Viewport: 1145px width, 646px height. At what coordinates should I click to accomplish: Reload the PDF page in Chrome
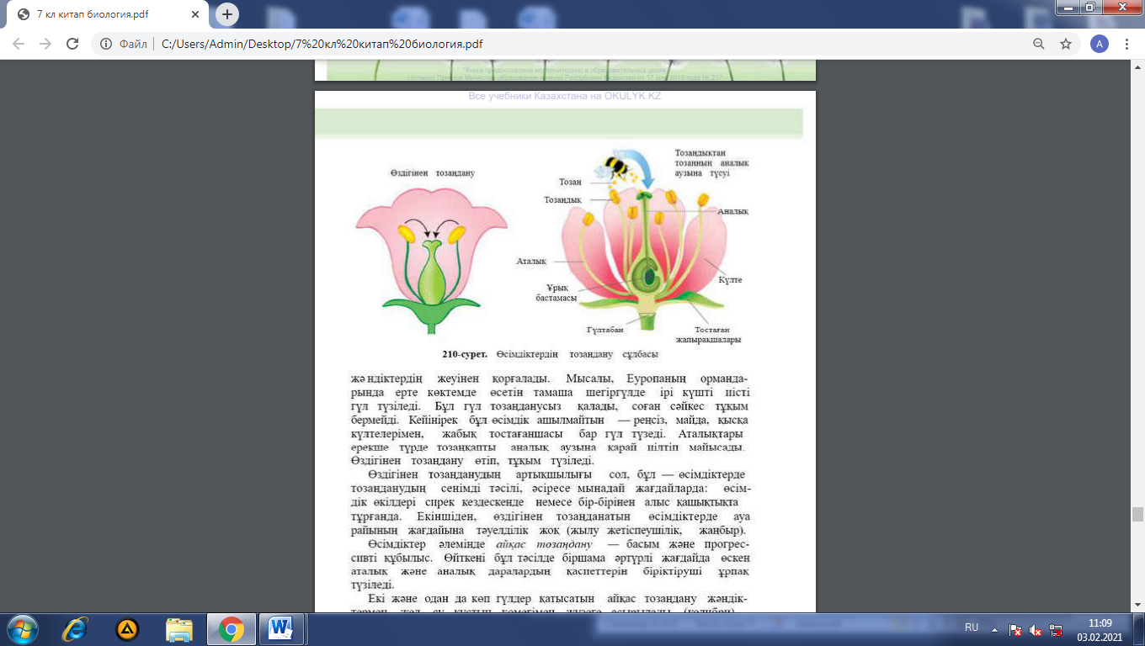click(72, 44)
